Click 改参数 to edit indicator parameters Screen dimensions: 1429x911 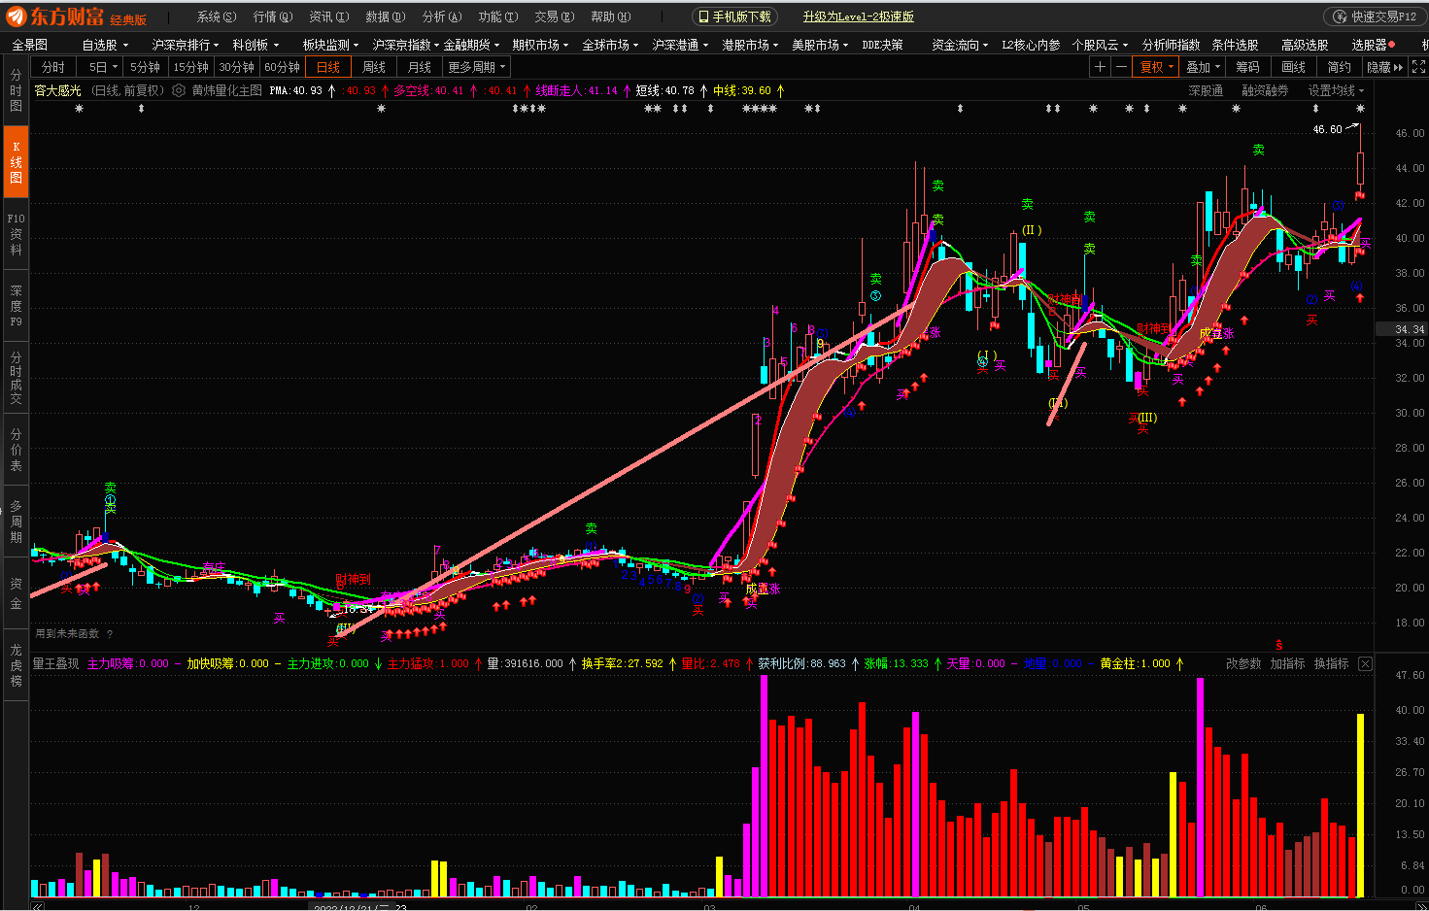pyautogui.click(x=1243, y=663)
